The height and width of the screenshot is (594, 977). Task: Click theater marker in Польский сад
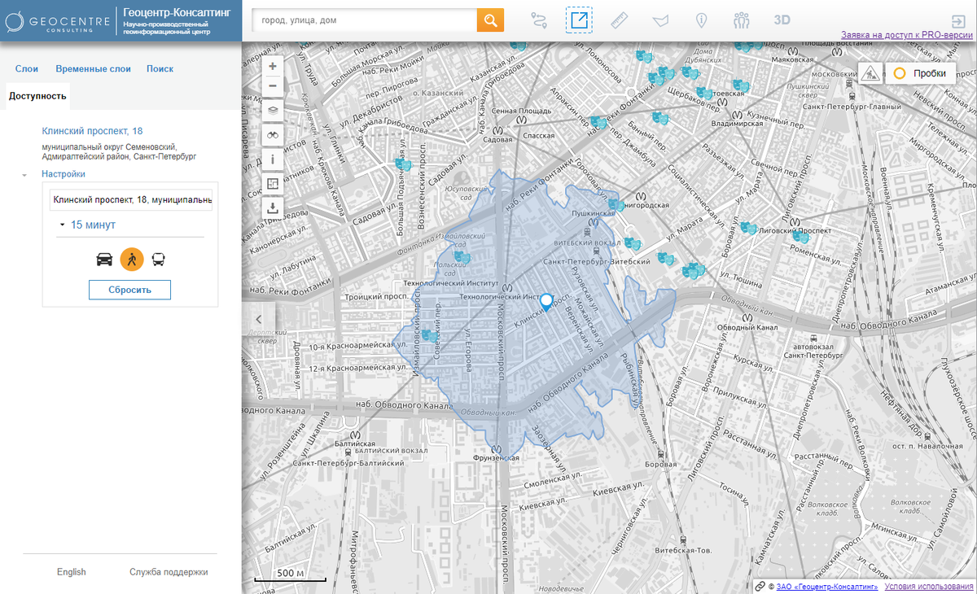[x=462, y=257]
